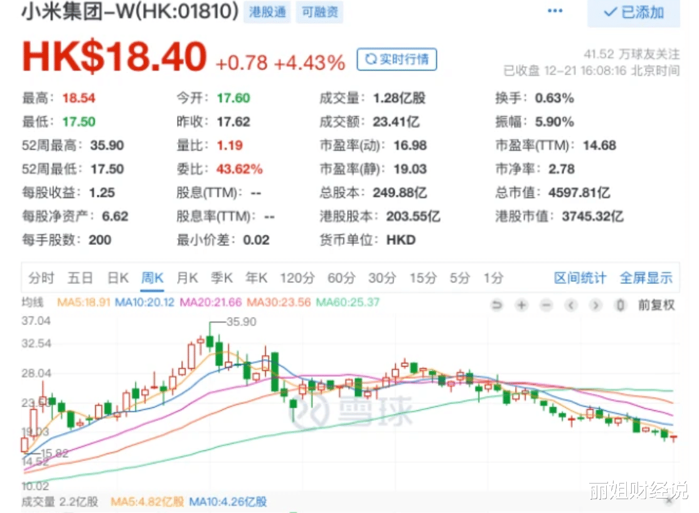Viewport: 699px width, 513px height.
Task: Unfollow via the 已添加 button
Action: pos(634,13)
